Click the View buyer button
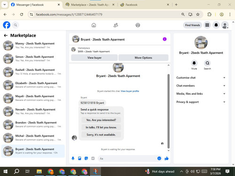 [94, 58]
